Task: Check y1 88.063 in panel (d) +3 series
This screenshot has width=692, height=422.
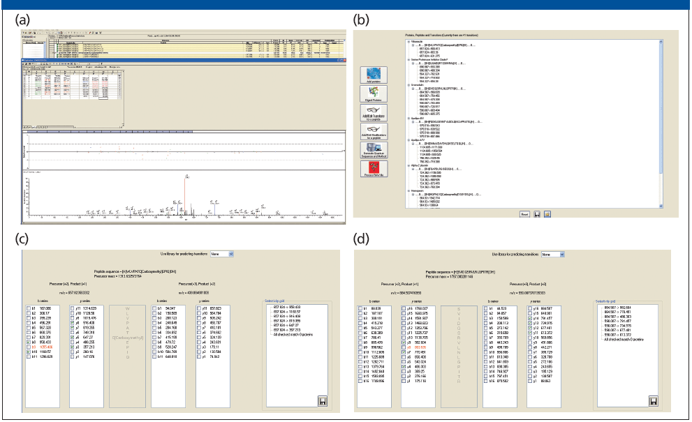Action: [530, 381]
